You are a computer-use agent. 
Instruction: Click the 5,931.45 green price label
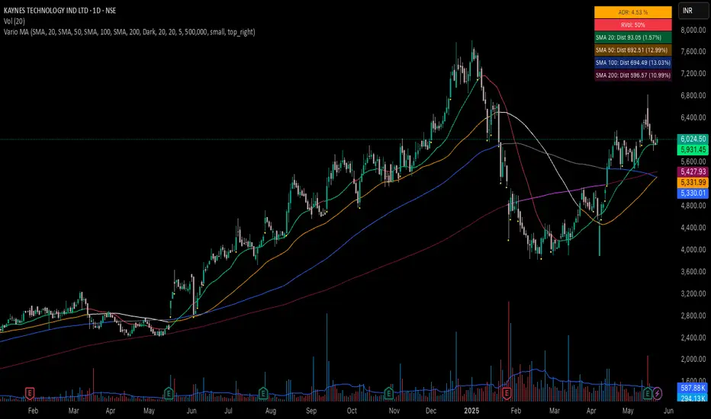point(693,149)
